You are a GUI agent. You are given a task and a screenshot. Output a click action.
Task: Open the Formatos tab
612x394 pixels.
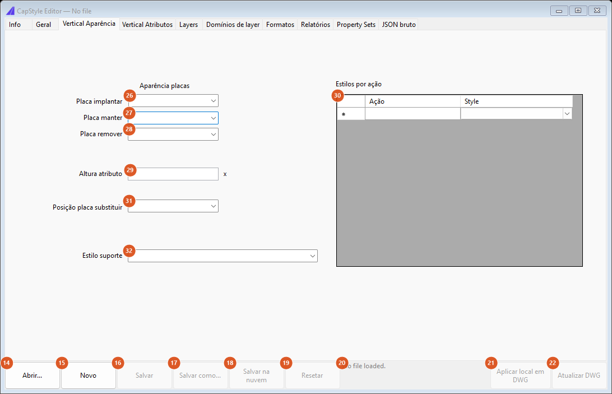pos(280,25)
